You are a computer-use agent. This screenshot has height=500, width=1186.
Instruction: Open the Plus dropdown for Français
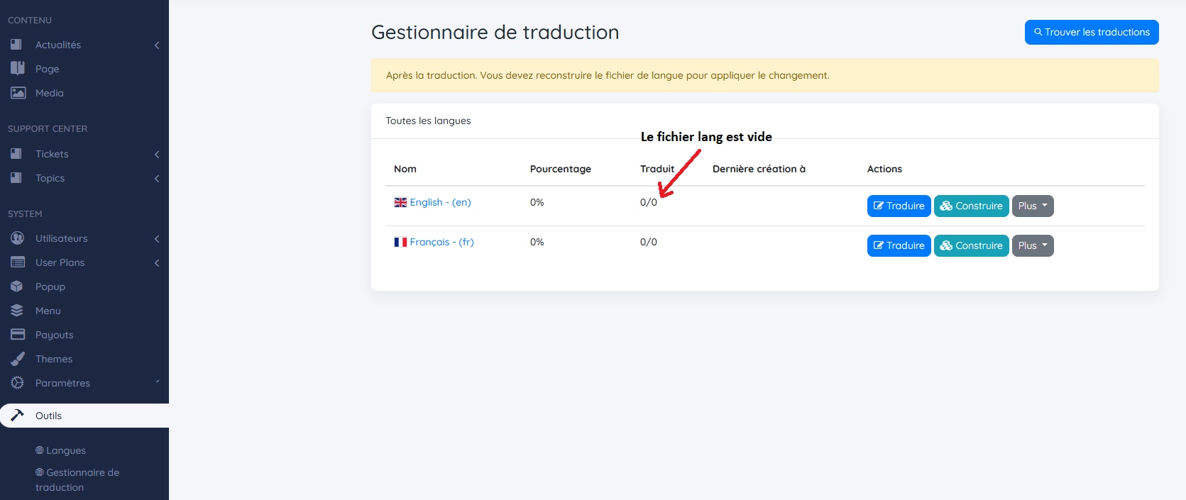click(x=1033, y=245)
